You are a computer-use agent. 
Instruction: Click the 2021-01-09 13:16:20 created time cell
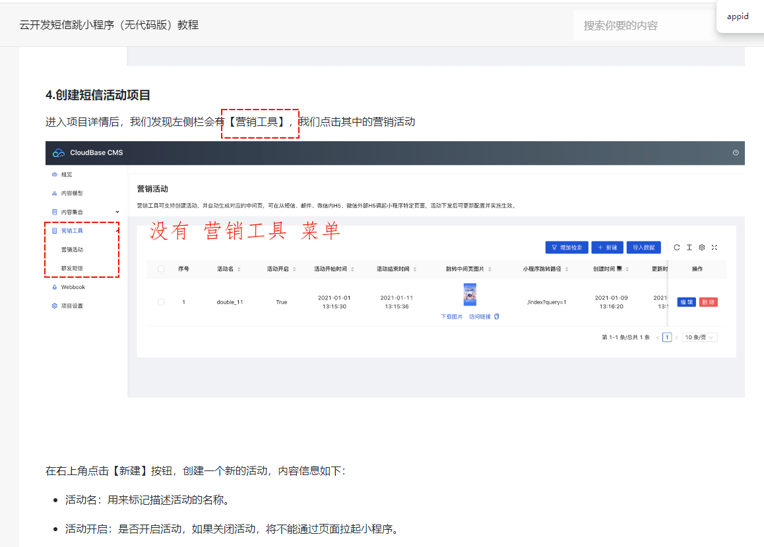(611, 302)
